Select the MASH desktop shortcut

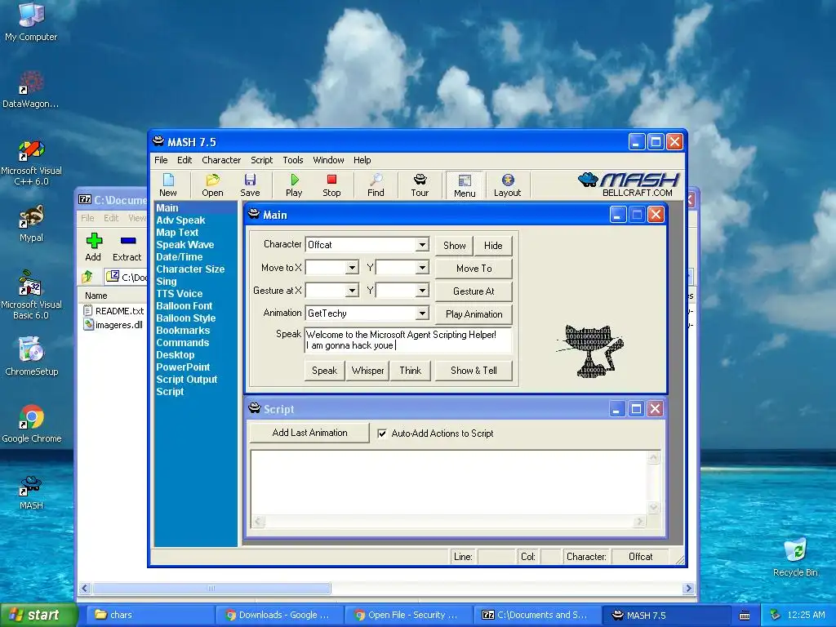[x=31, y=492]
